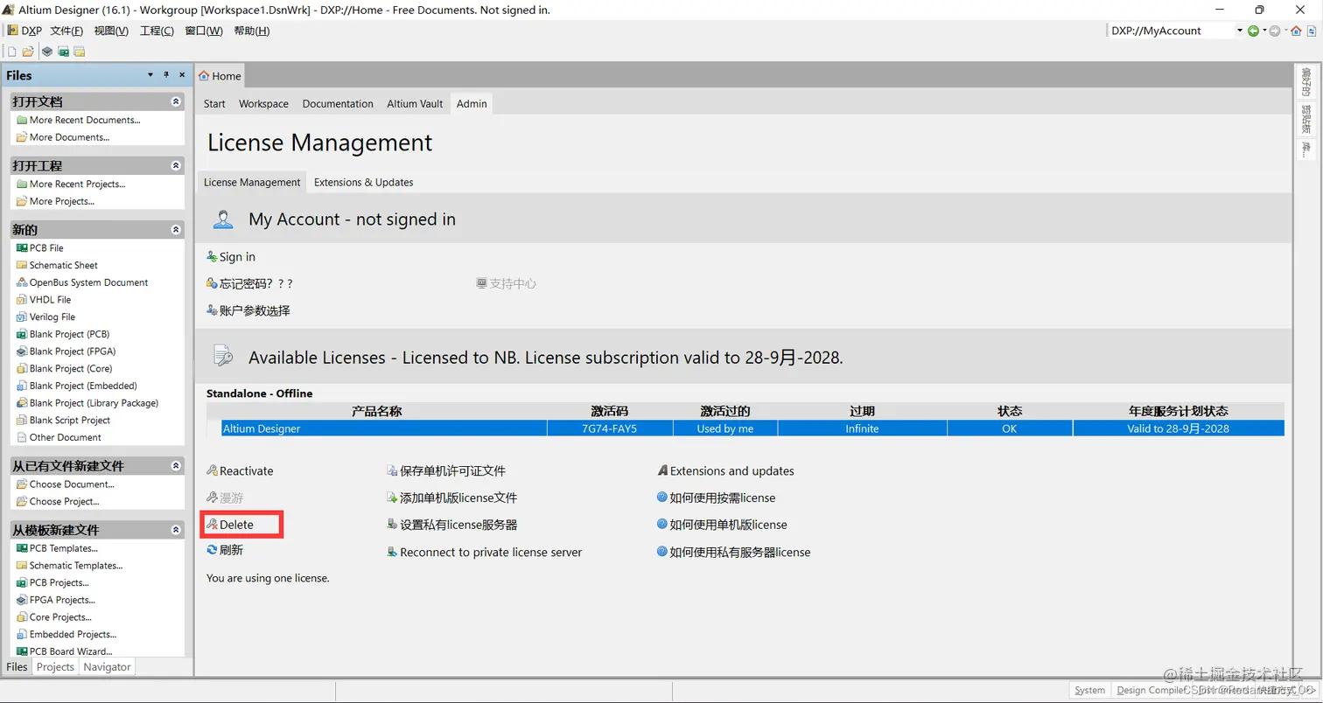Click PCB File in the Files panel

40,247
